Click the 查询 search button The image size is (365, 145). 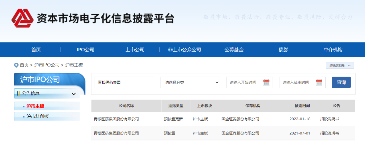341,82
